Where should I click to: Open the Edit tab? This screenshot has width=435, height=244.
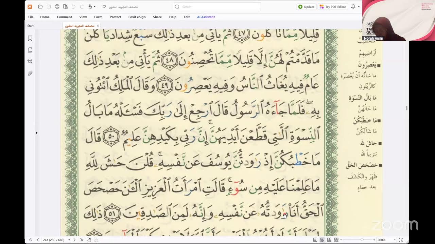click(187, 17)
